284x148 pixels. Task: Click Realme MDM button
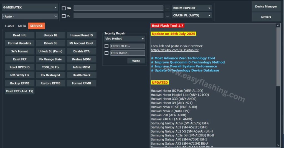coord(82,59)
